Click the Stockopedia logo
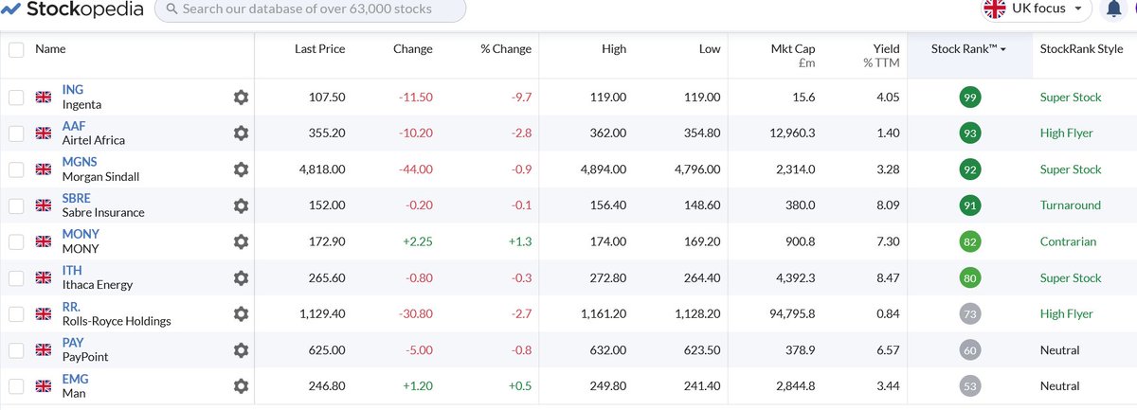1137x410 pixels. click(x=73, y=9)
